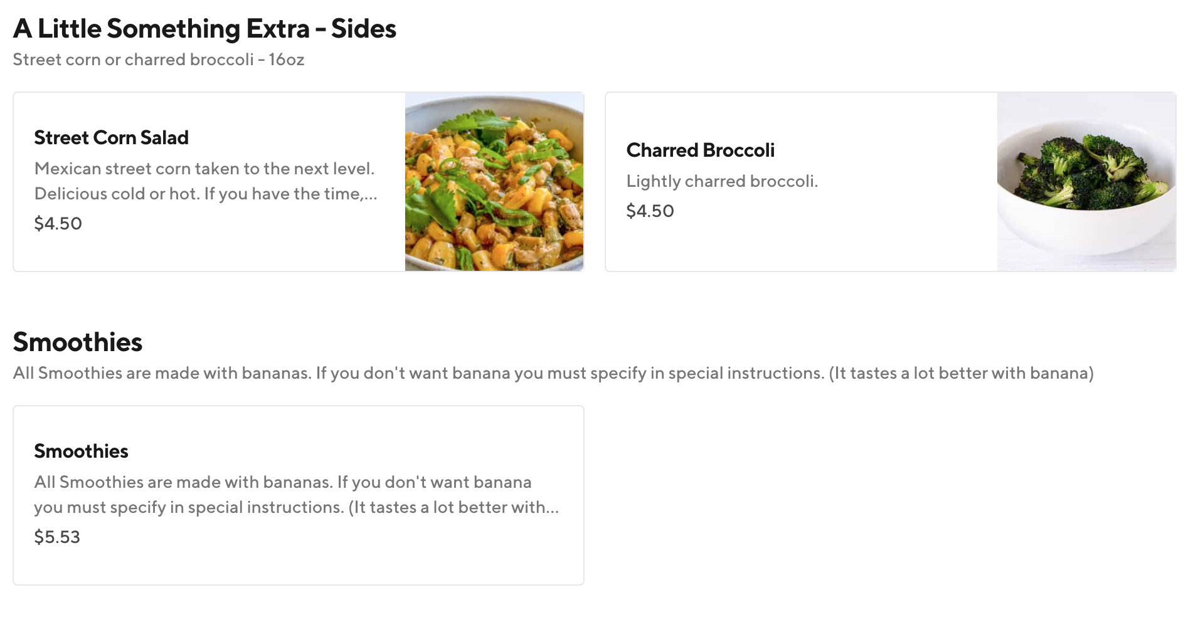Open the Charred Broccoli bowl photo
Screen dimensions: 1198x627
point(1086,182)
